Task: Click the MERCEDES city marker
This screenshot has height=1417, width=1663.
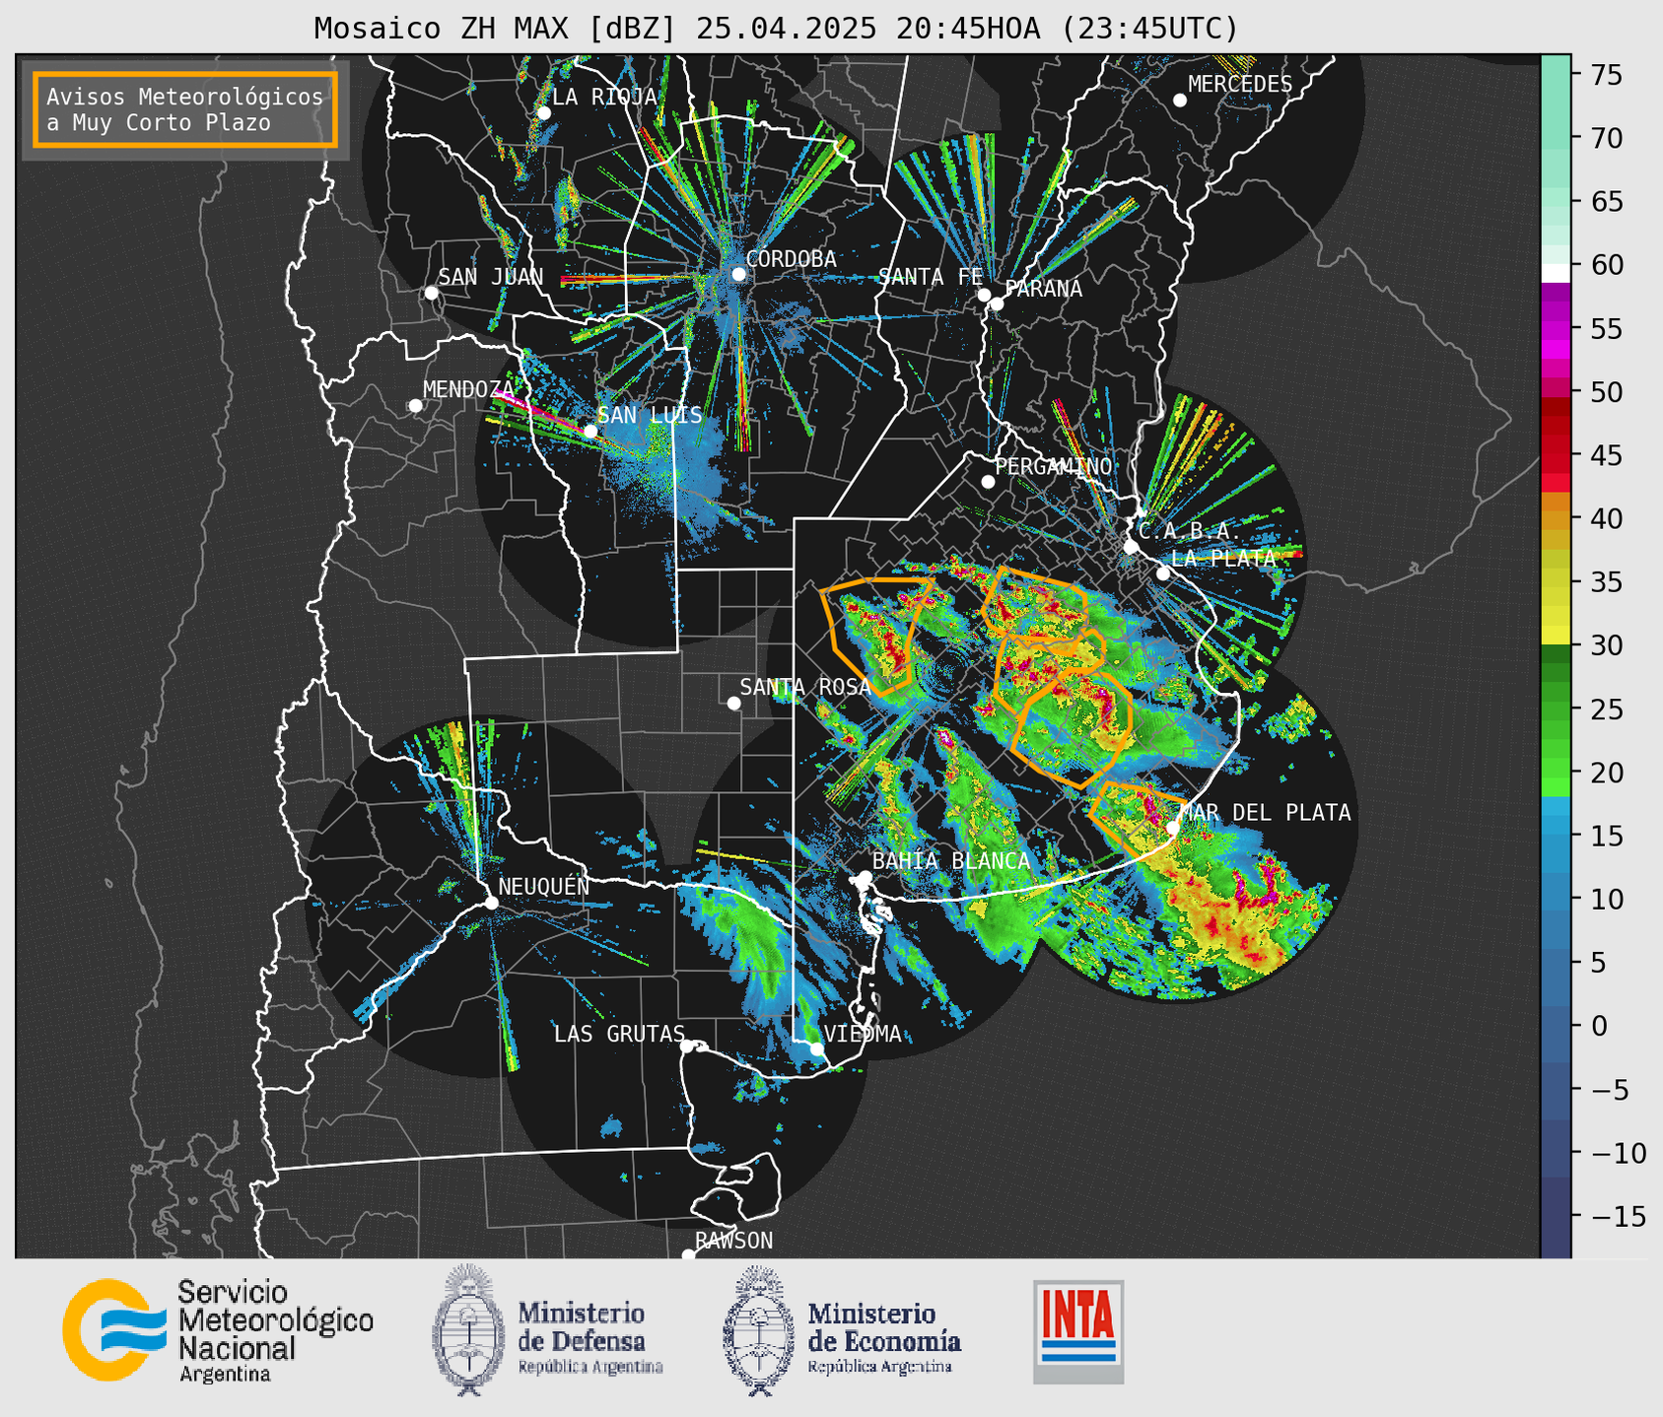Action: click(x=1180, y=101)
